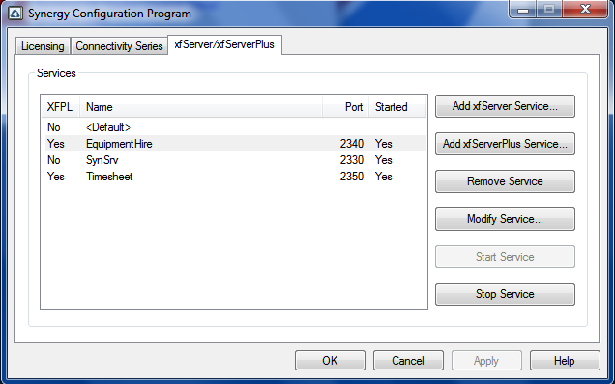
Task: Sort services by Started column header
Action: tap(397, 107)
